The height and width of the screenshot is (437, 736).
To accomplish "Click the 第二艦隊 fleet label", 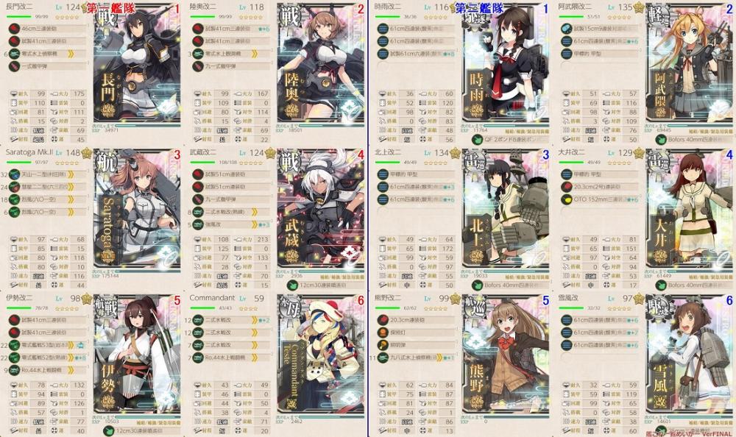I will (x=479, y=7).
